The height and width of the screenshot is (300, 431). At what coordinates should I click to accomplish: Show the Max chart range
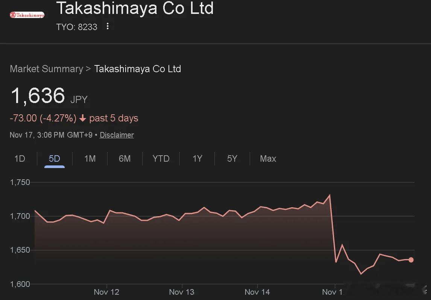coord(268,159)
